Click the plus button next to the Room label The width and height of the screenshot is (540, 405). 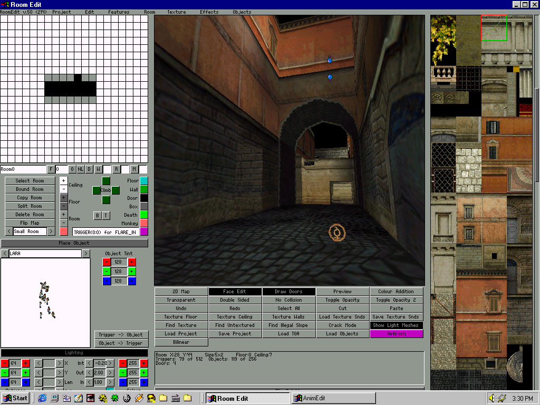(x=64, y=215)
